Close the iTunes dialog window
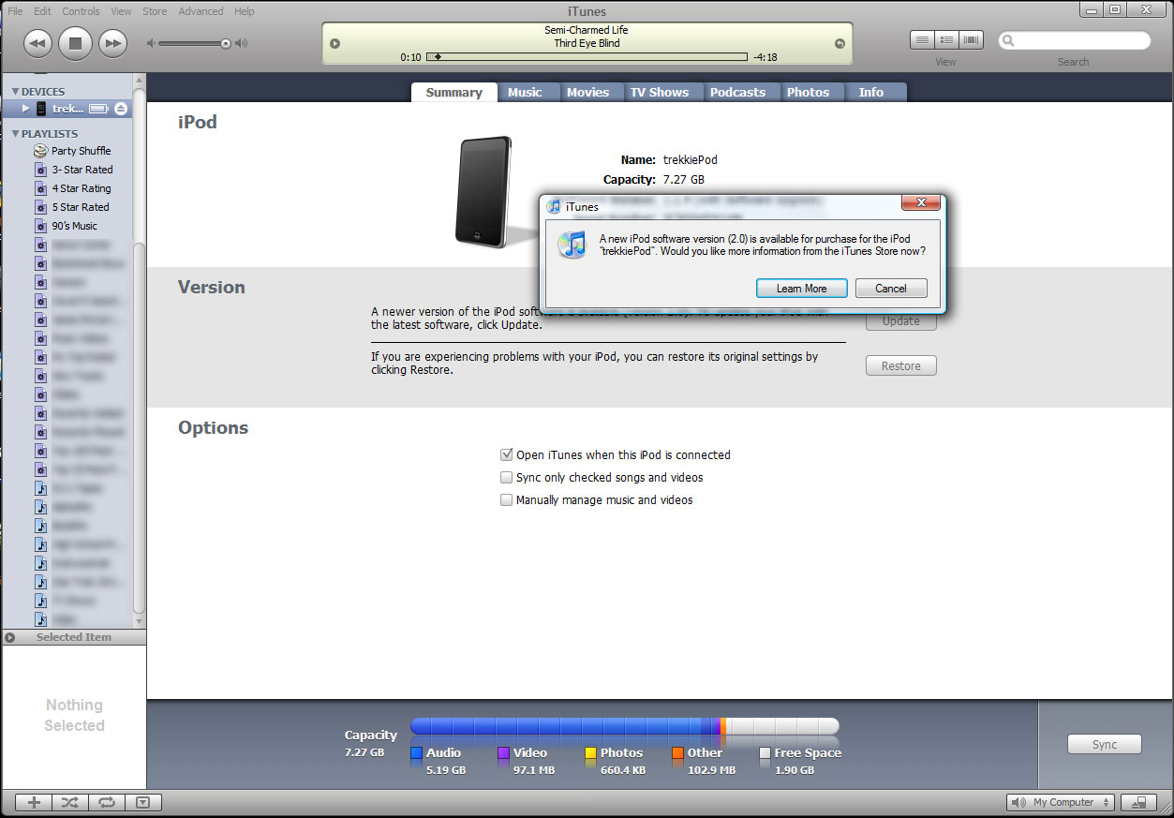The height and width of the screenshot is (818, 1174). [921, 202]
